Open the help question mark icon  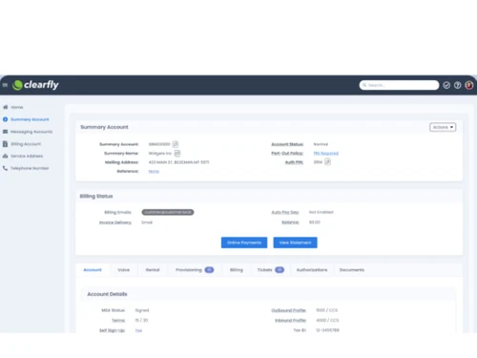pos(458,85)
